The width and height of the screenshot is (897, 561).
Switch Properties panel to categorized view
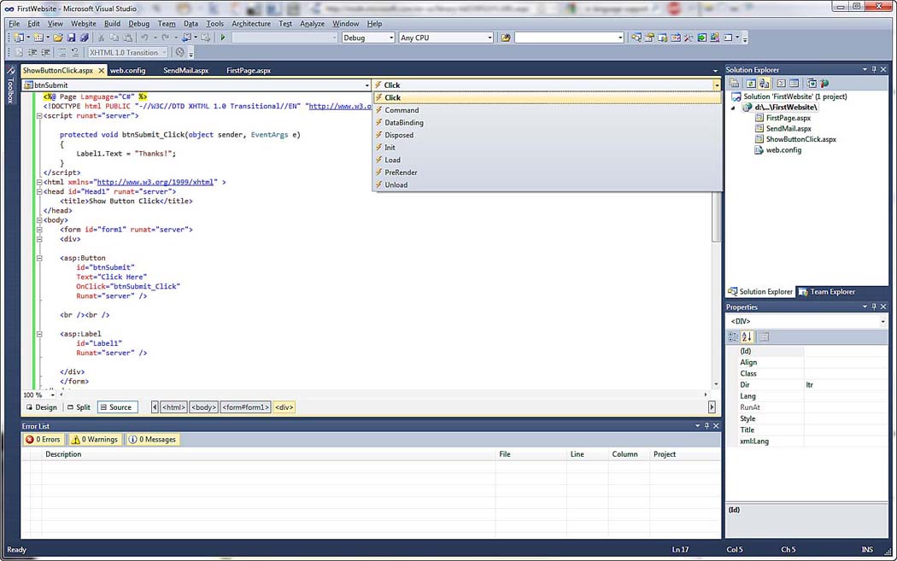click(733, 336)
